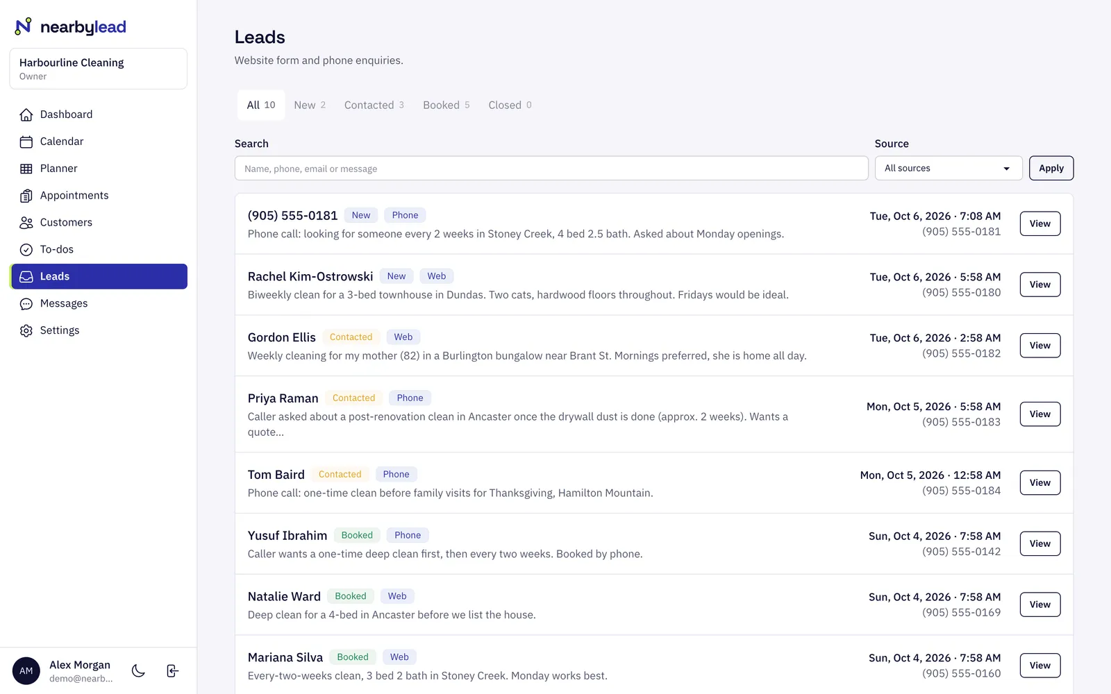Viewport: 1111px width, 694px height.
Task: Click the AM user avatar
Action: point(26,671)
